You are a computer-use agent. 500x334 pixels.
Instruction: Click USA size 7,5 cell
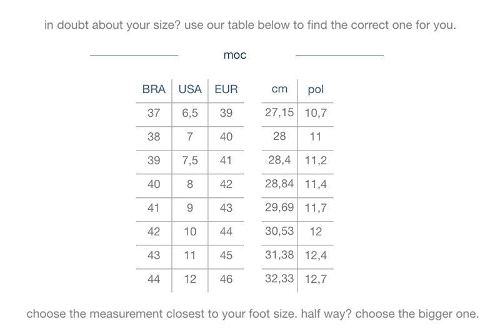[190, 160]
